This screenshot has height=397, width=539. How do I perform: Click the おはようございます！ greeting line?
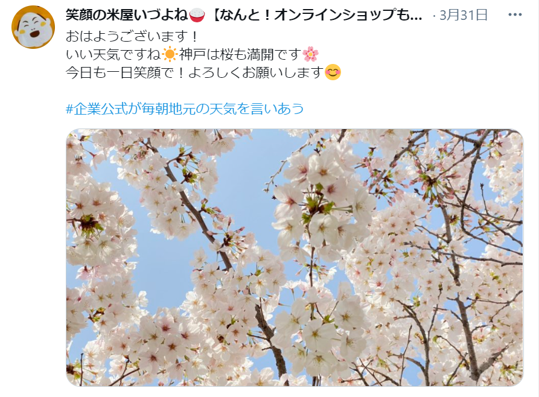tap(132, 36)
